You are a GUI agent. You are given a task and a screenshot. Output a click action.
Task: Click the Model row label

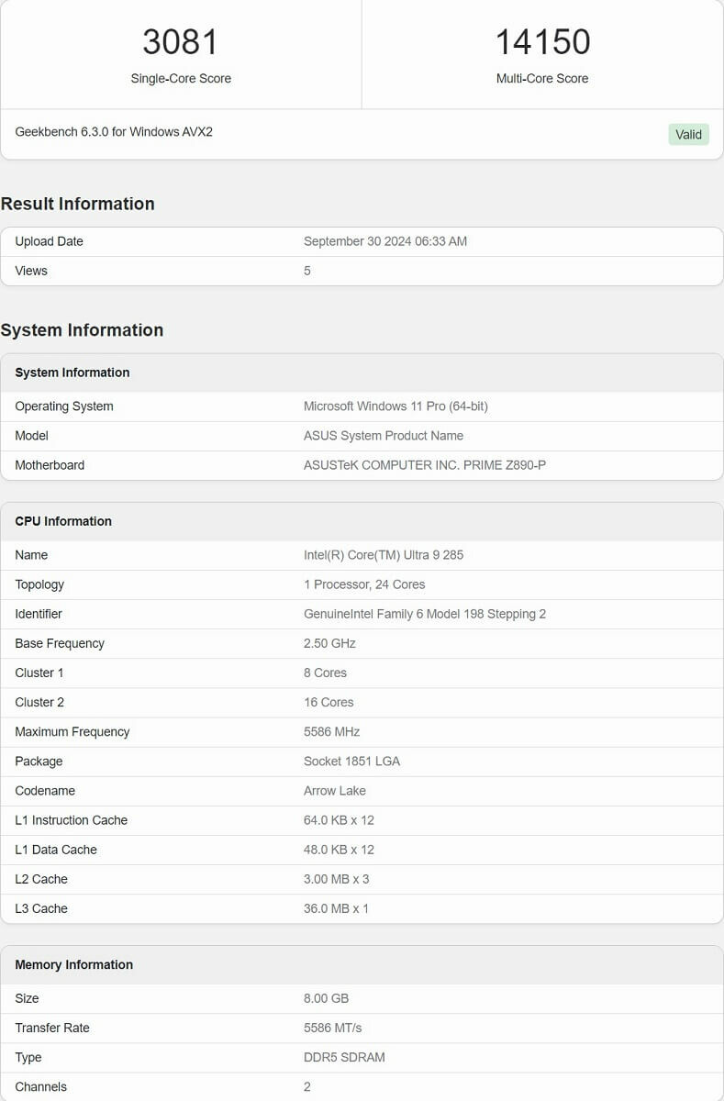pos(31,436)
